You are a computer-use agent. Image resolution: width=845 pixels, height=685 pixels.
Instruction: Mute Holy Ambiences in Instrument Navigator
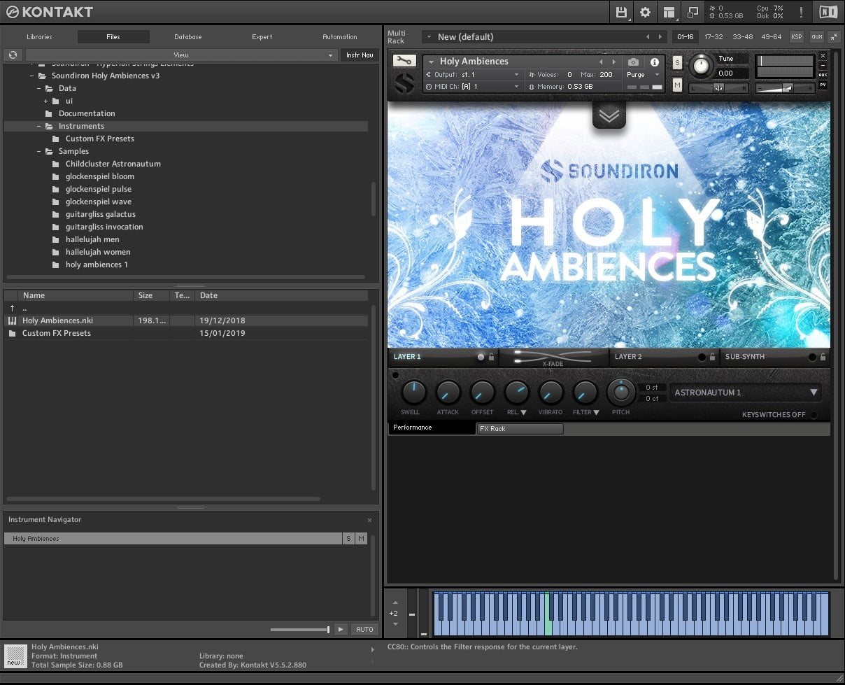(x=361, y=539)
